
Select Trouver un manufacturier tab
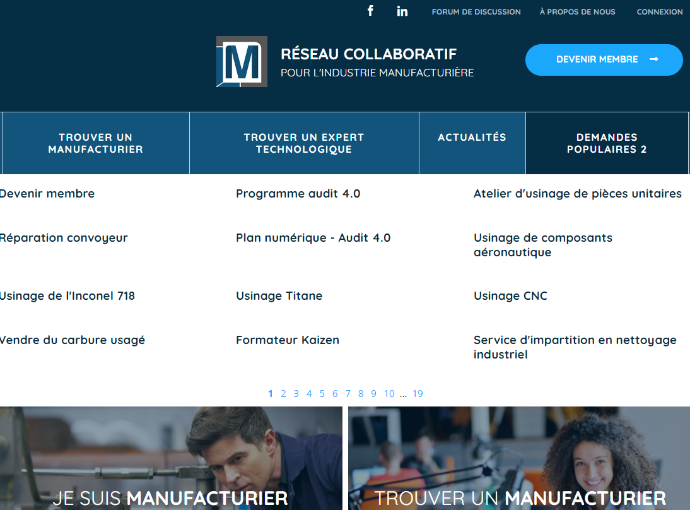pos(96,143)
